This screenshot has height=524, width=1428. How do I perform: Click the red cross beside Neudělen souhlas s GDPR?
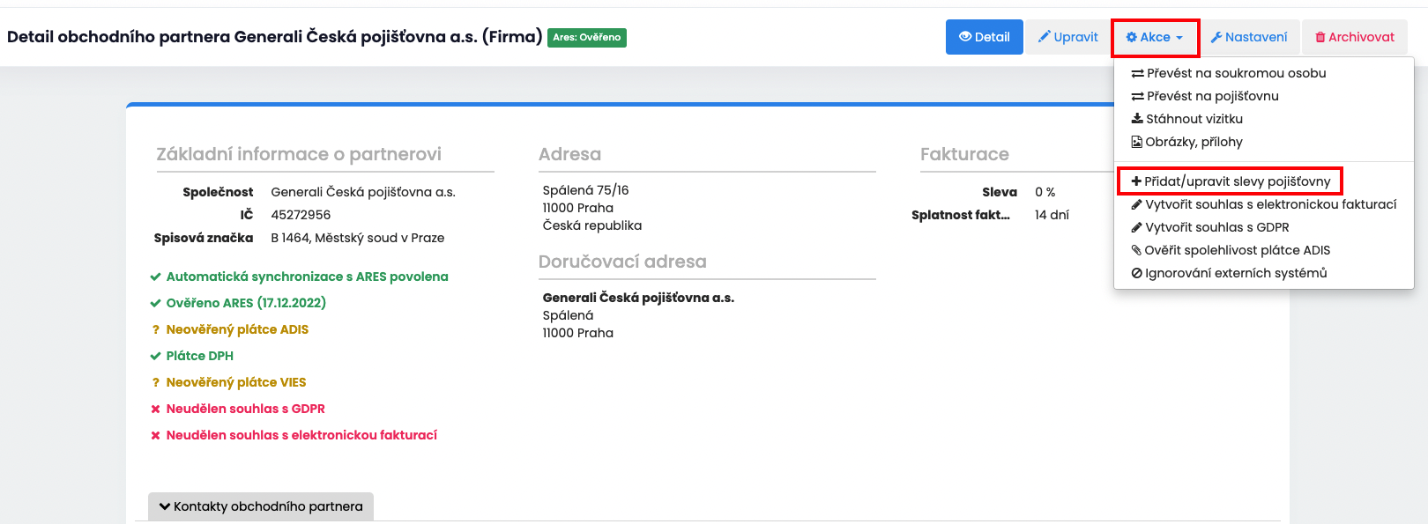pos(156,410)
